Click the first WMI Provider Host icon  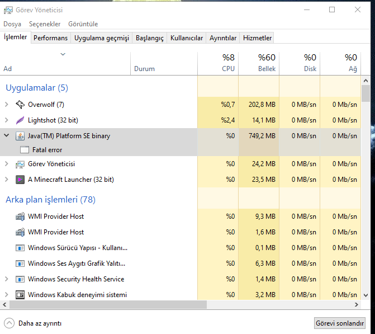pos(20,217)
